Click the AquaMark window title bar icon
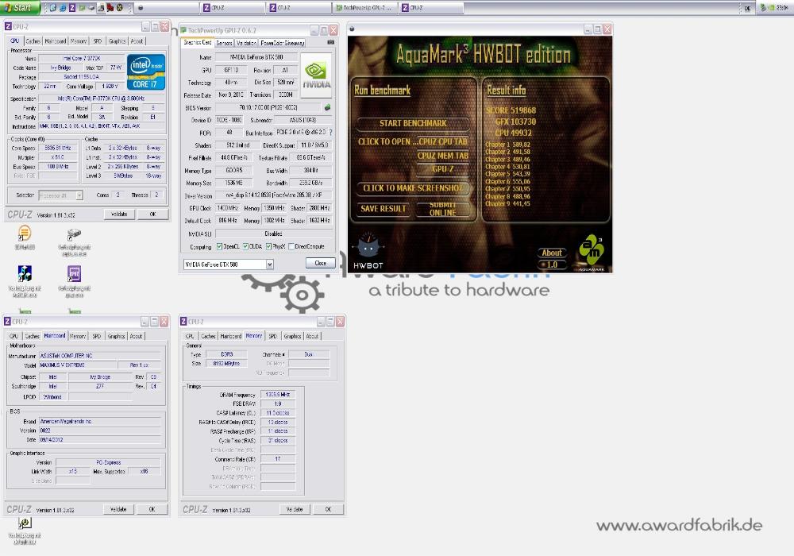 (352, 29)
